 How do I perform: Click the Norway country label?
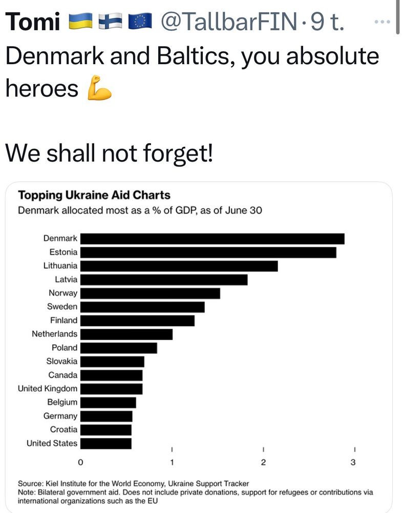coord(63,293)
